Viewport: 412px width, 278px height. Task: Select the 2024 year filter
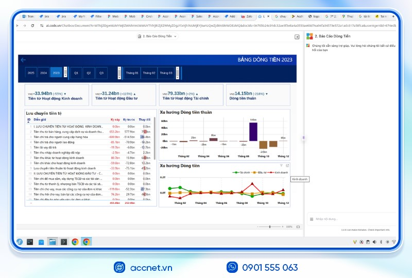44,73
